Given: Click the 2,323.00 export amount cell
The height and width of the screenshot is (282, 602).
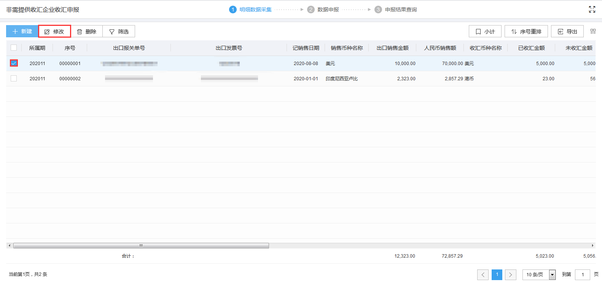Looking at the screenshot, I should [406, 79].
